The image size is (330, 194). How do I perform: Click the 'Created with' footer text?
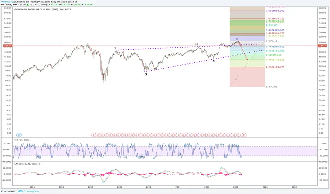click(8, 191)
